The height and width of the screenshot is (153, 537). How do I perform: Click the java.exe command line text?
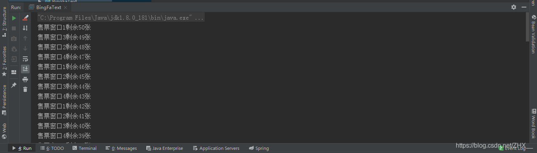point(120,18)
